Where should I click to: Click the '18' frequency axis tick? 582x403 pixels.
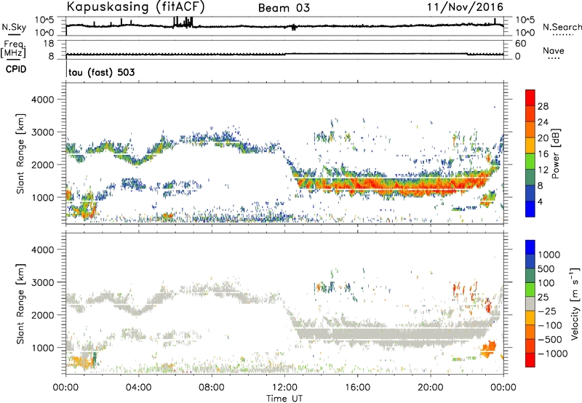[x=48, y=44]
